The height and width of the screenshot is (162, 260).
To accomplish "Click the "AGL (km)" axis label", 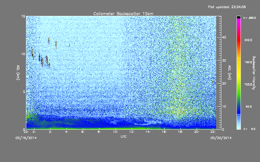I will [18, 73].
